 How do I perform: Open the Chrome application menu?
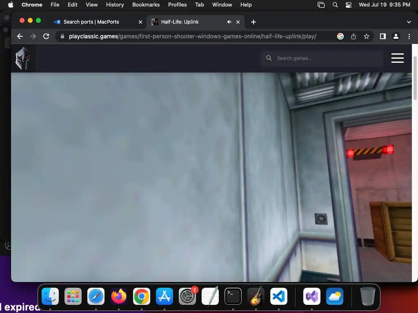pos(32,5)
